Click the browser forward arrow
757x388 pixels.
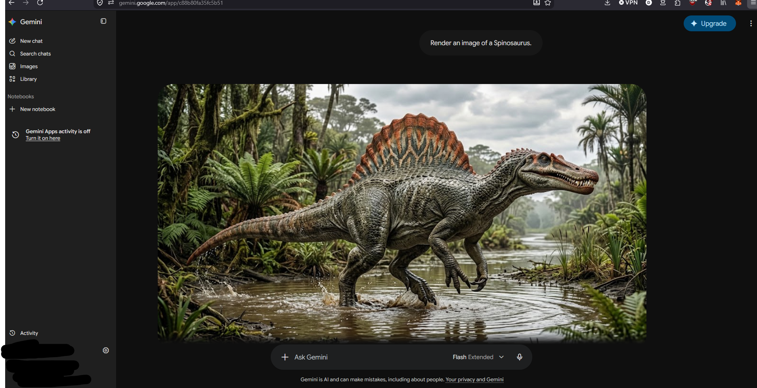click(26, 3)
